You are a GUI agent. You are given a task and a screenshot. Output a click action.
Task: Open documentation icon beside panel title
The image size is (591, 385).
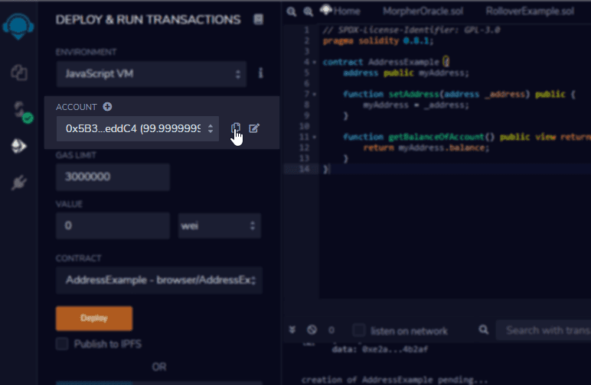pyautogui.click(x=258, y=20)
